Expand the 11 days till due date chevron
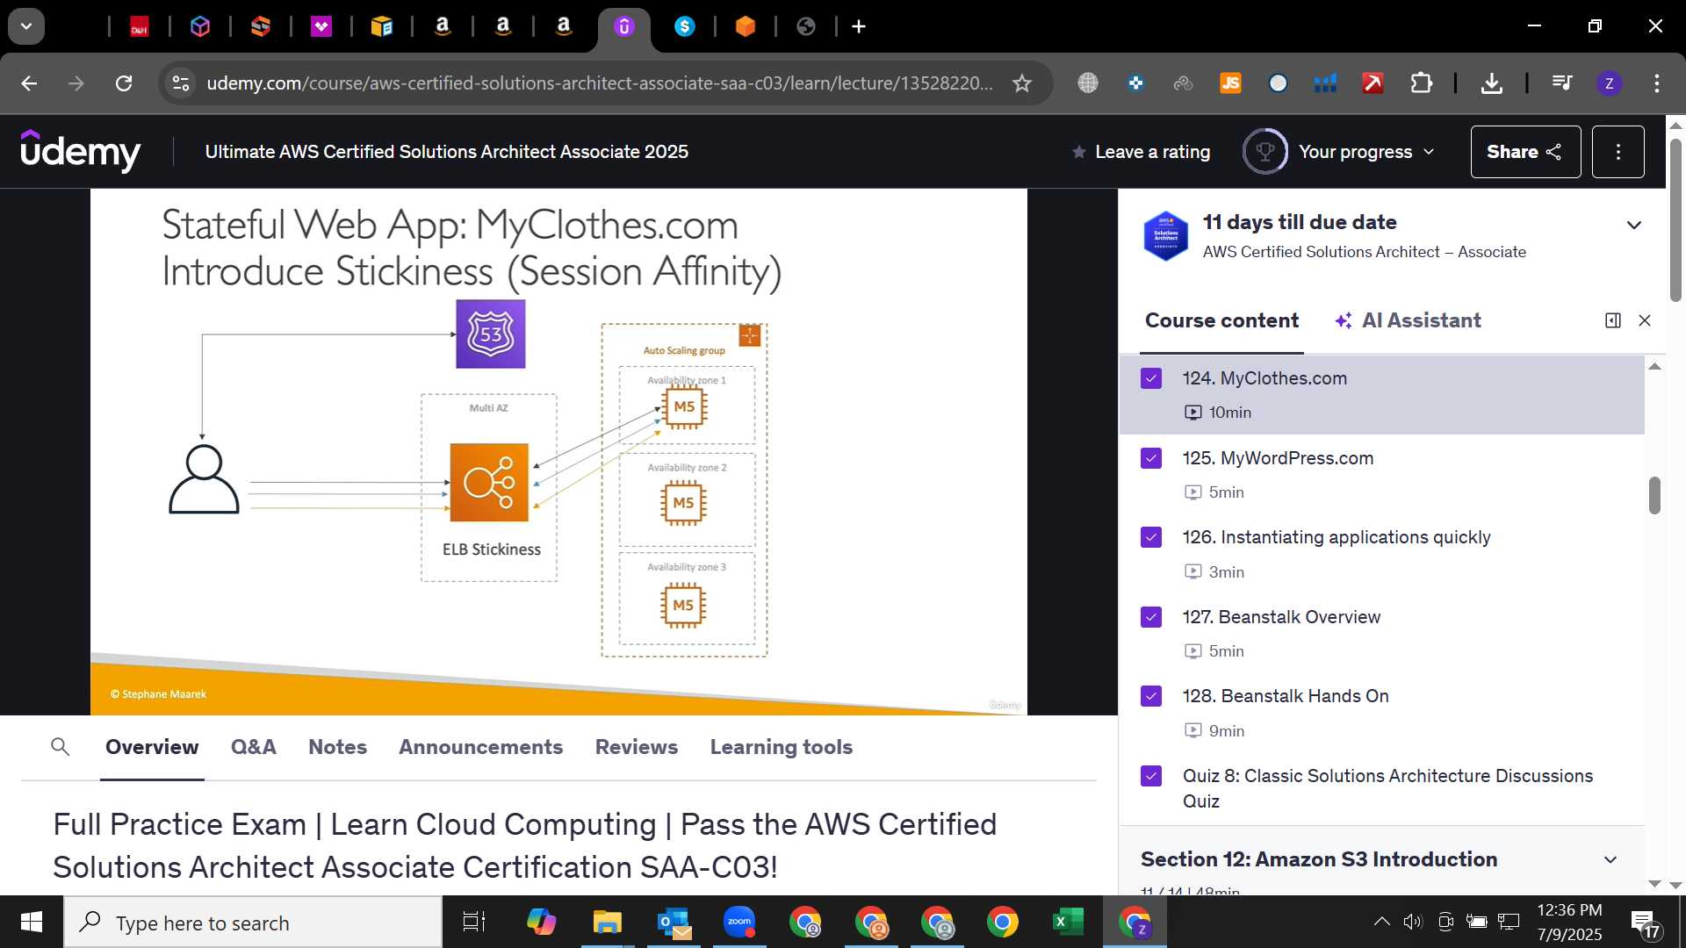Image resolution: width=1686 pixels, height=948 pixels. click(x=1633, y=226)
